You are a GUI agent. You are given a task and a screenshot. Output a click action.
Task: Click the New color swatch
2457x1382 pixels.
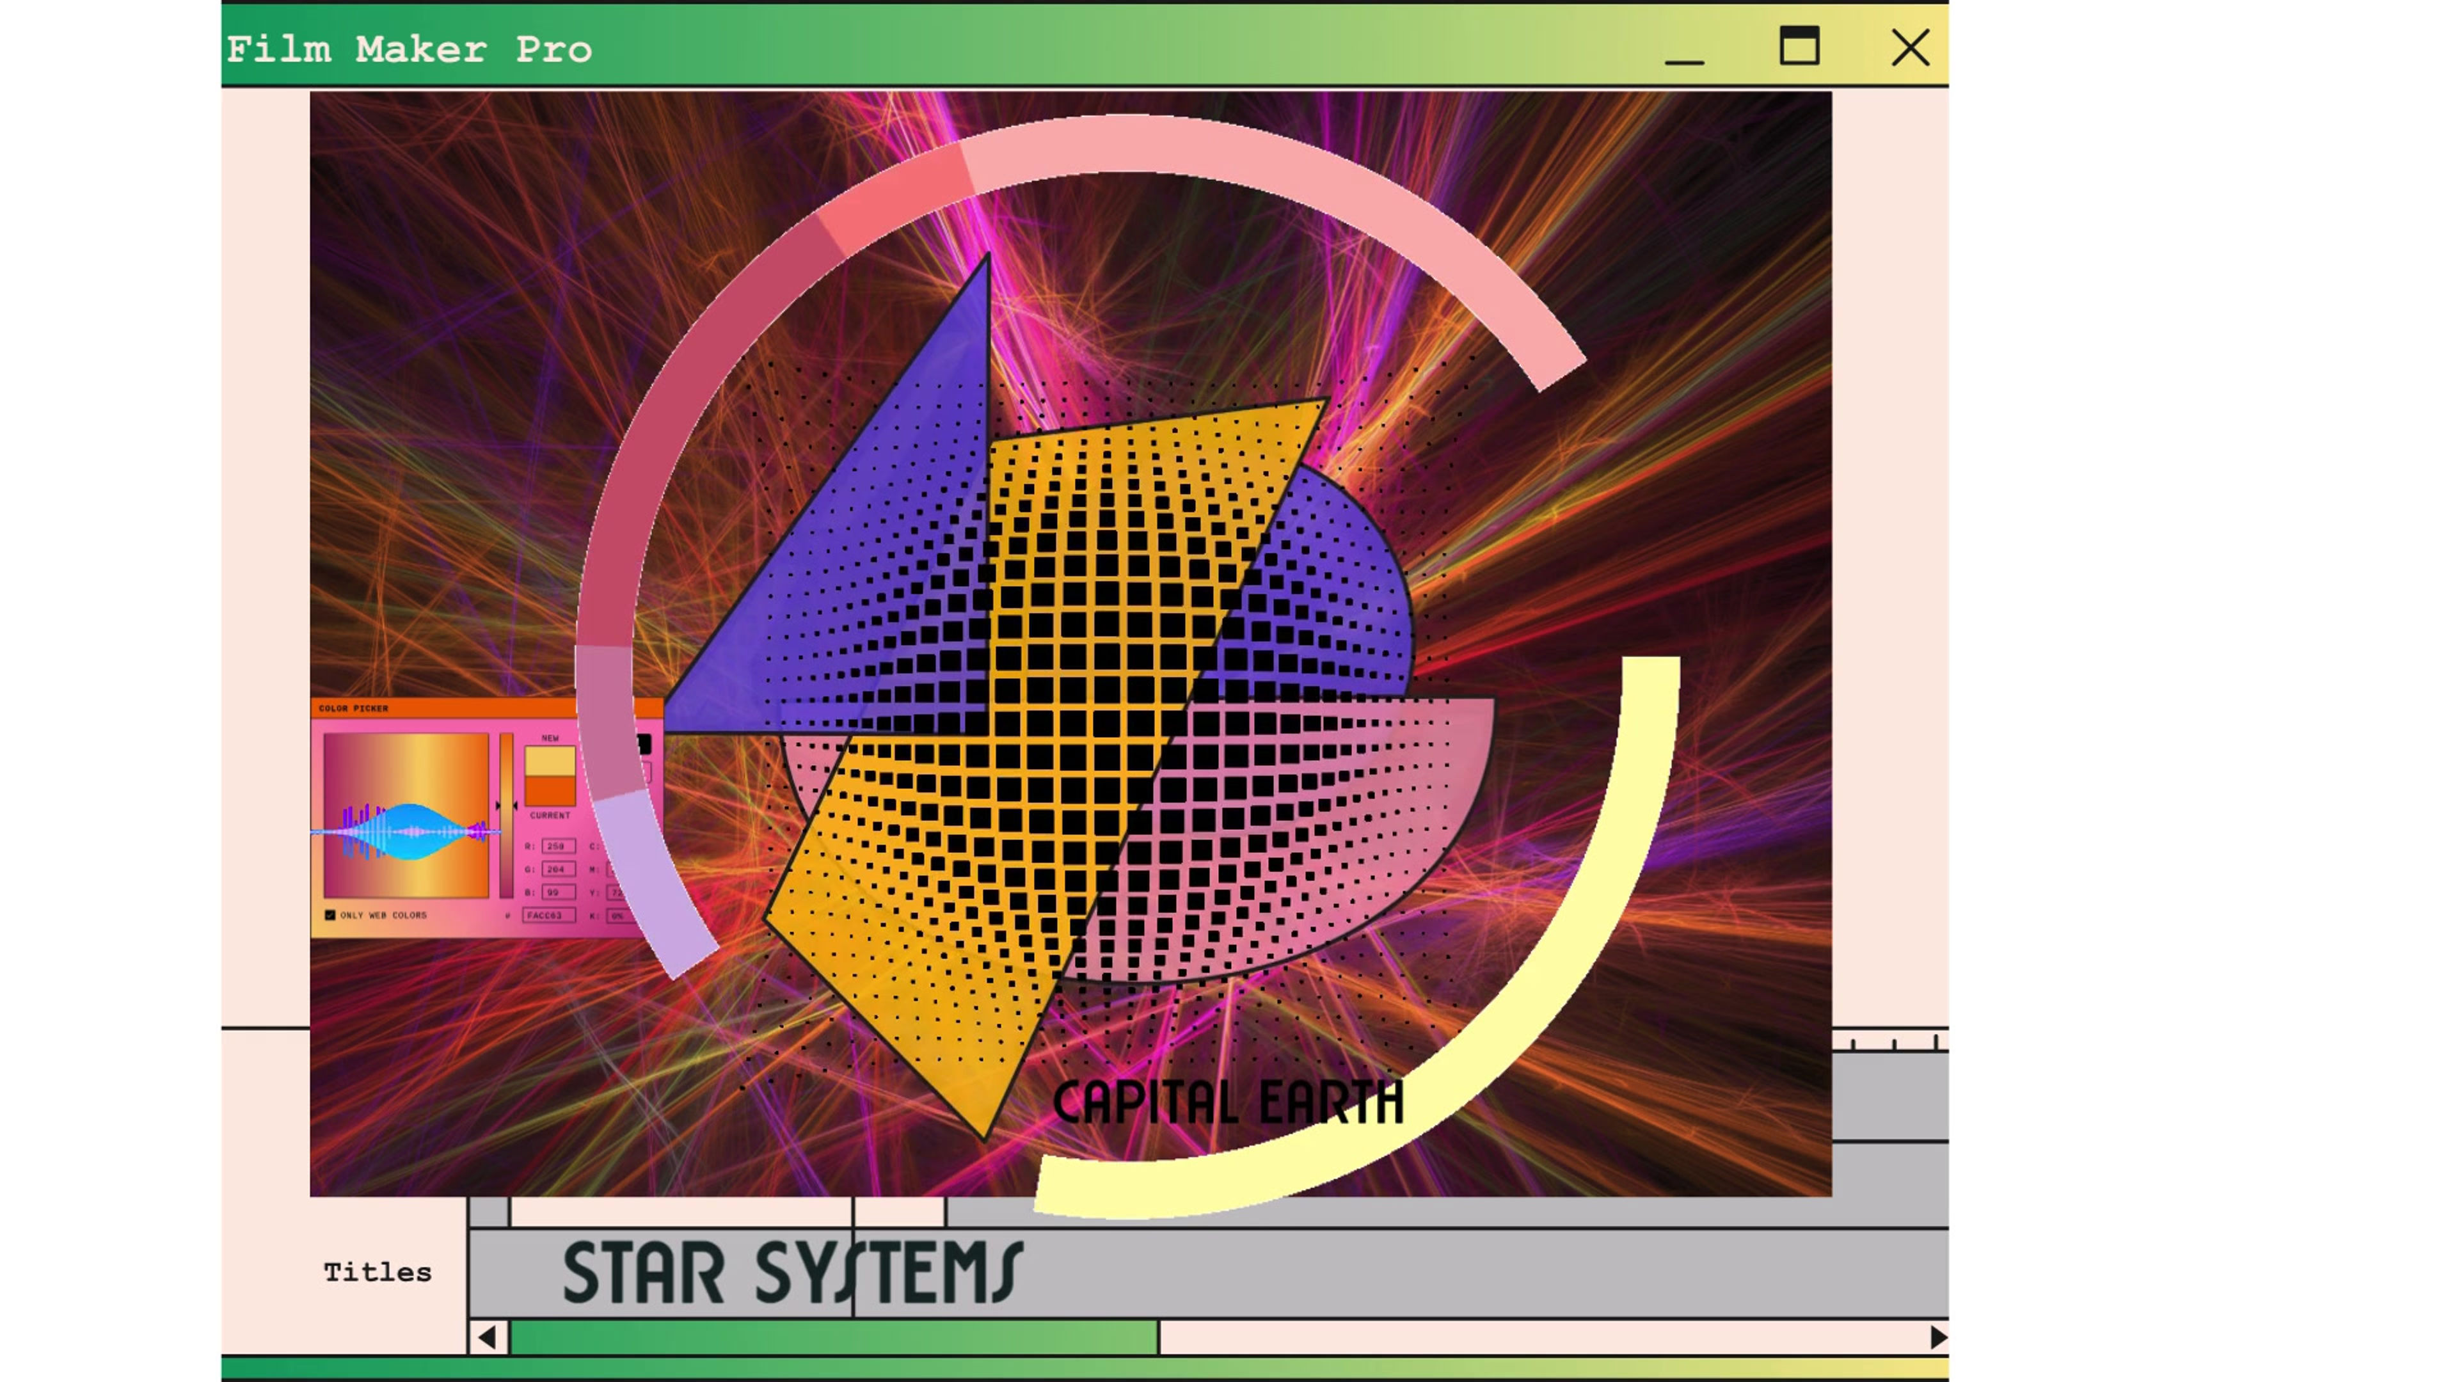pos(550,760)
